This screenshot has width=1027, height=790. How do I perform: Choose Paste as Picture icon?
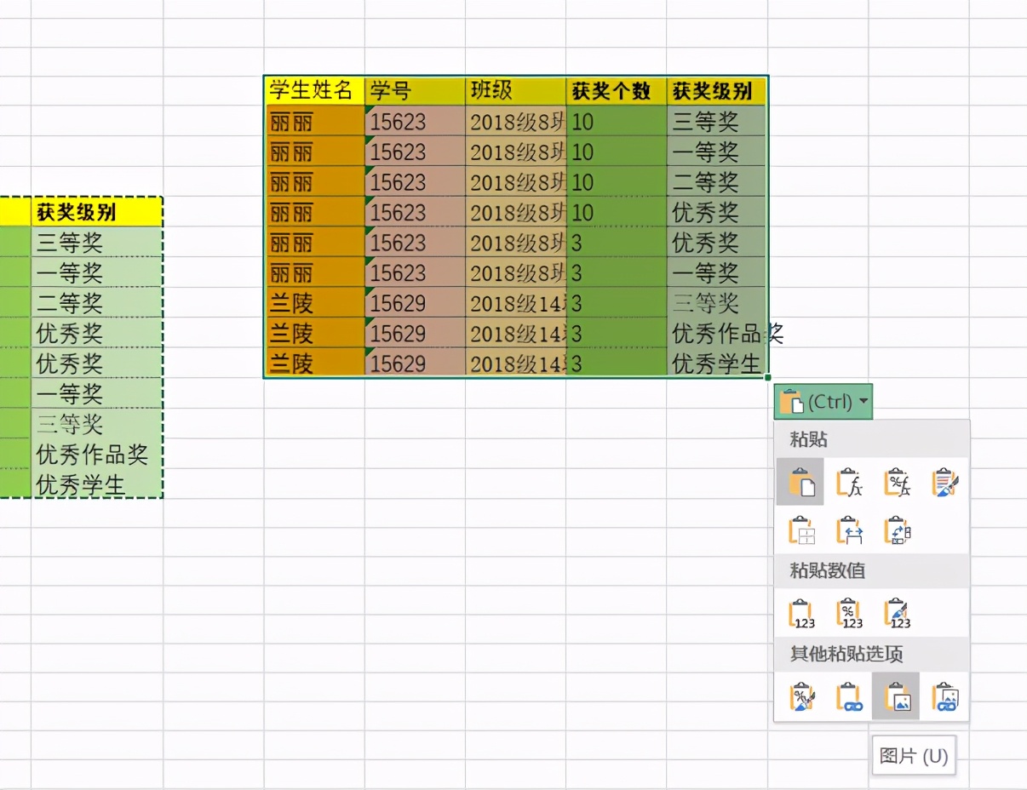coord(896,696)
